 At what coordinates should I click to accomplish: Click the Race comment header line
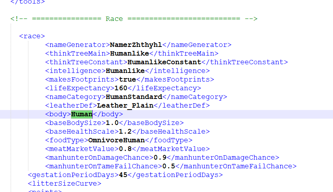pos(134,19)
